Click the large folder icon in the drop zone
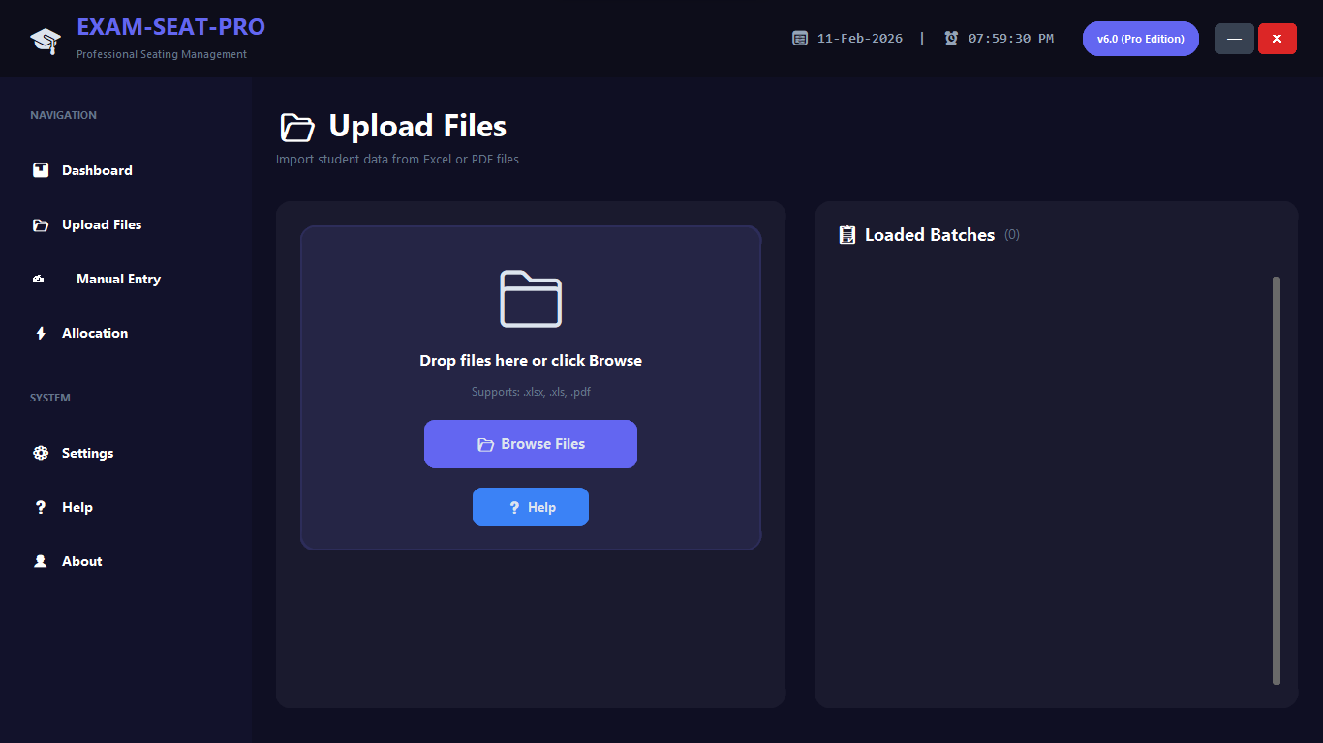Viewport: 1323px width, 743px height. (x=531, y=299)
